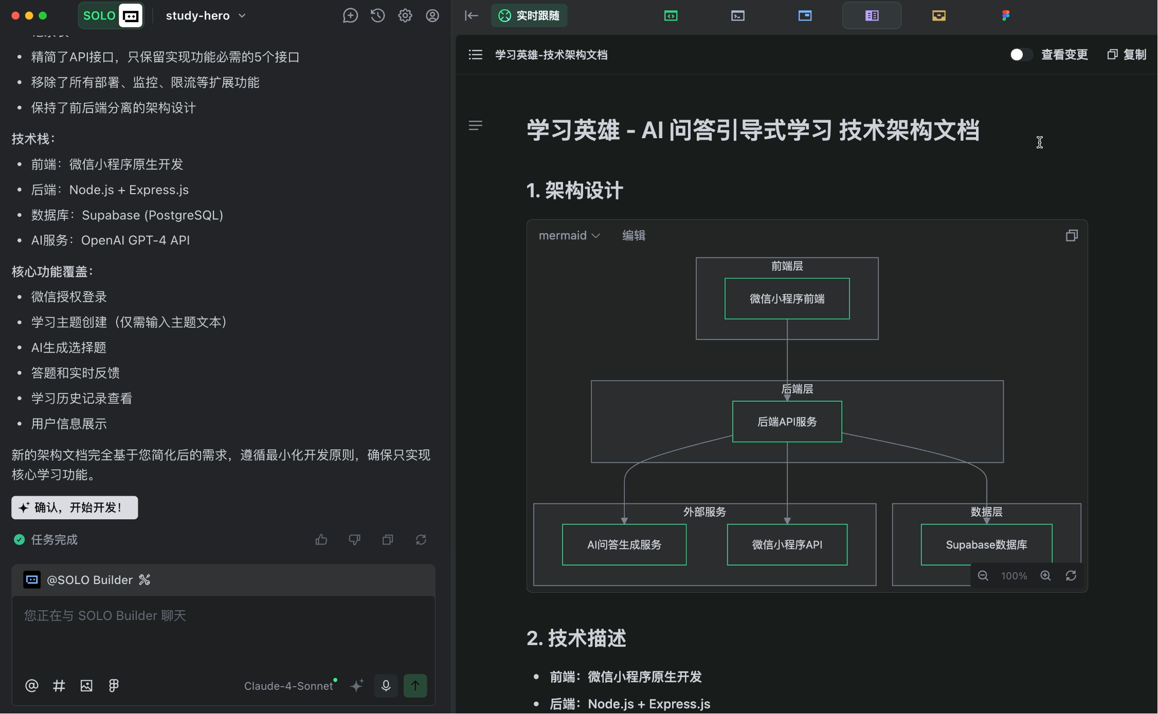Image resolution: width=1158 pixels, height=714 pixels.
Task: Open the settings gear icon
Action: click(405, 15)
